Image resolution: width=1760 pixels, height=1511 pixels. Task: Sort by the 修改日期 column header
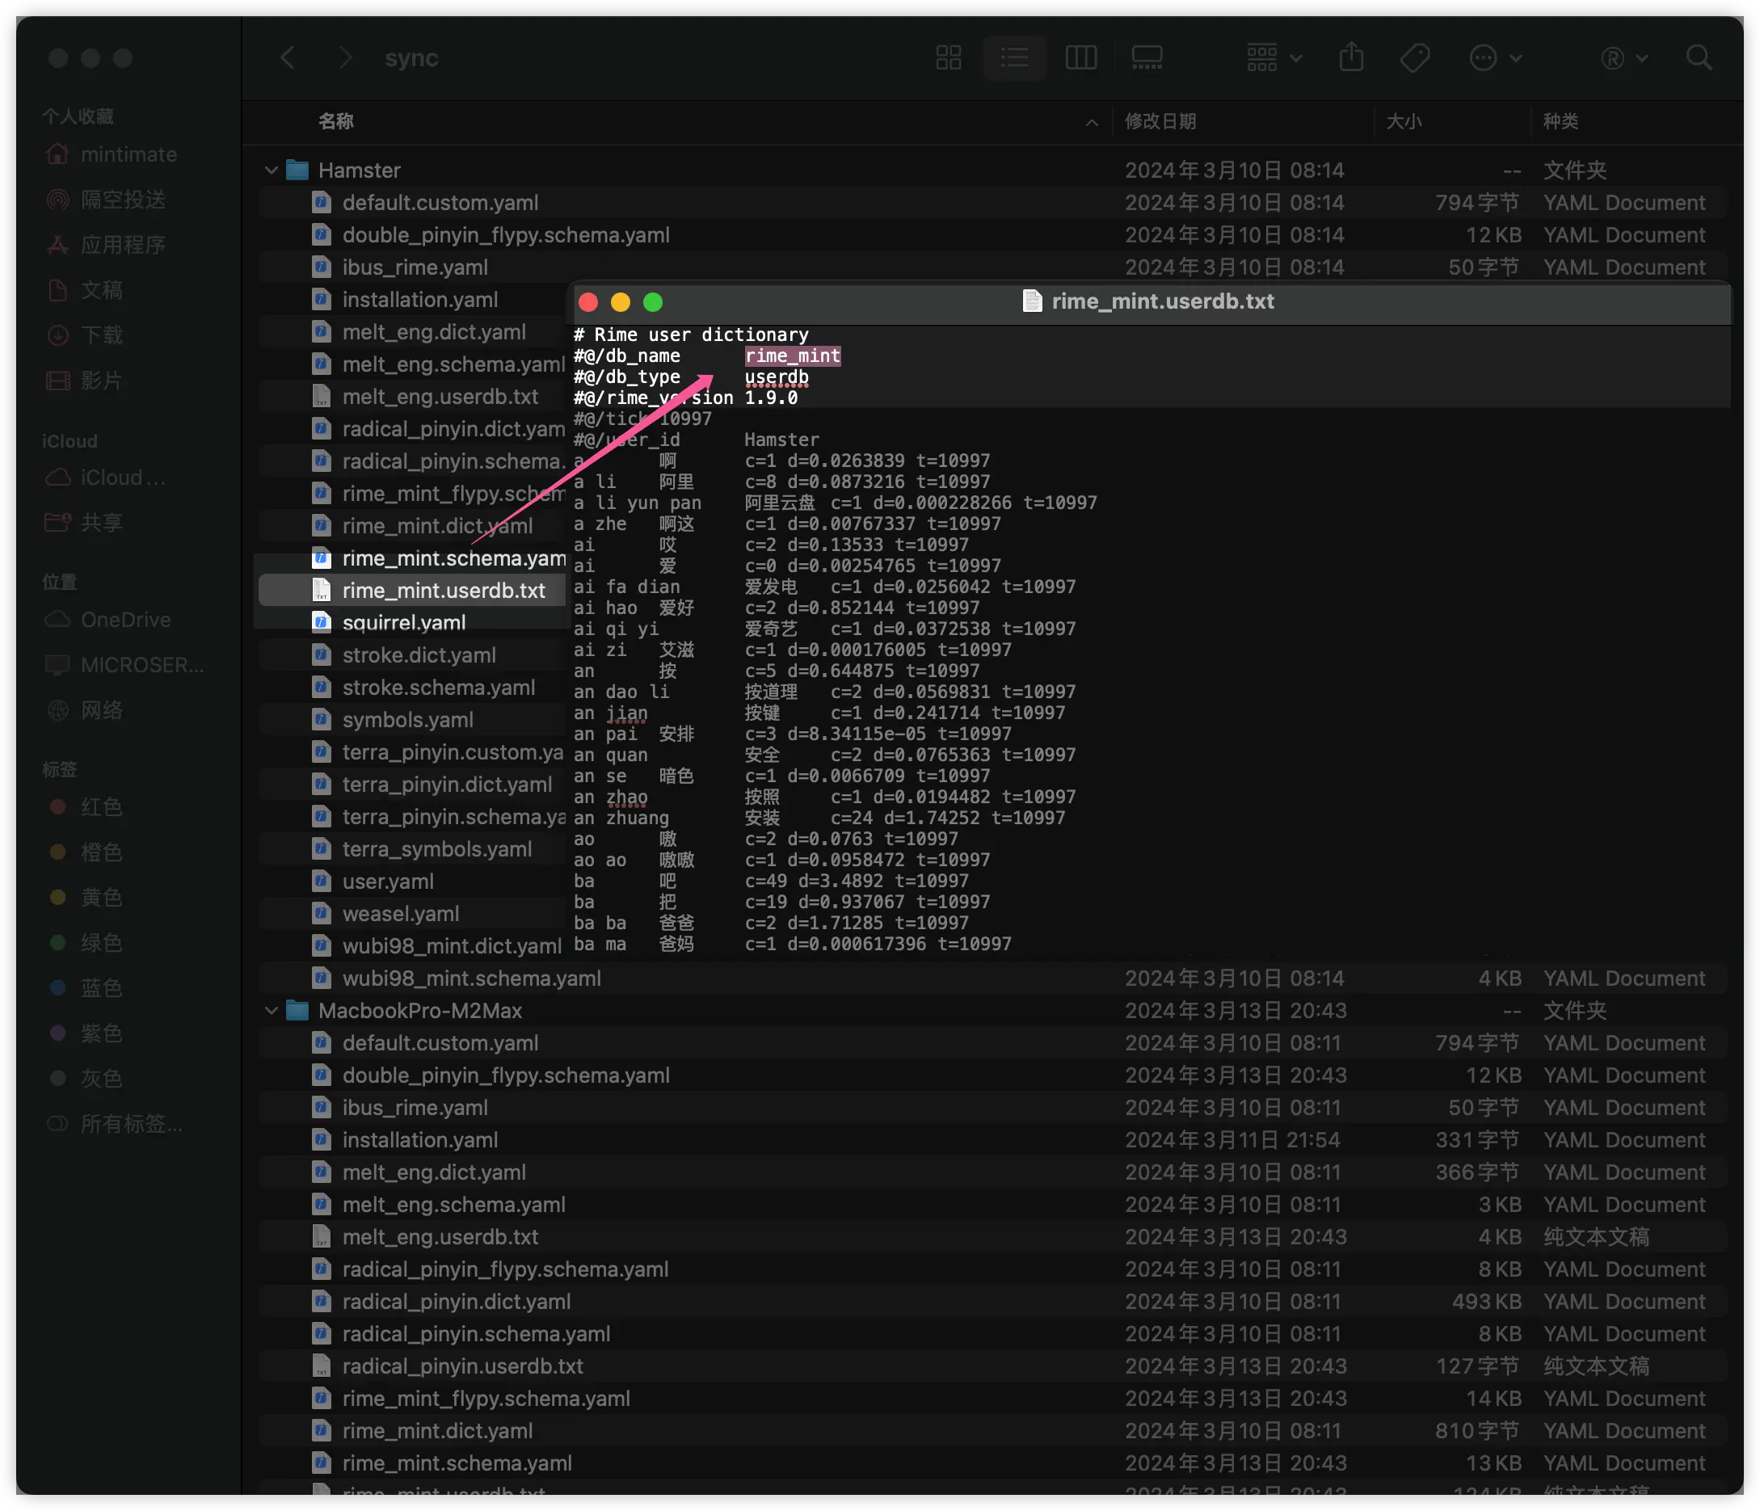(1160, 121)
